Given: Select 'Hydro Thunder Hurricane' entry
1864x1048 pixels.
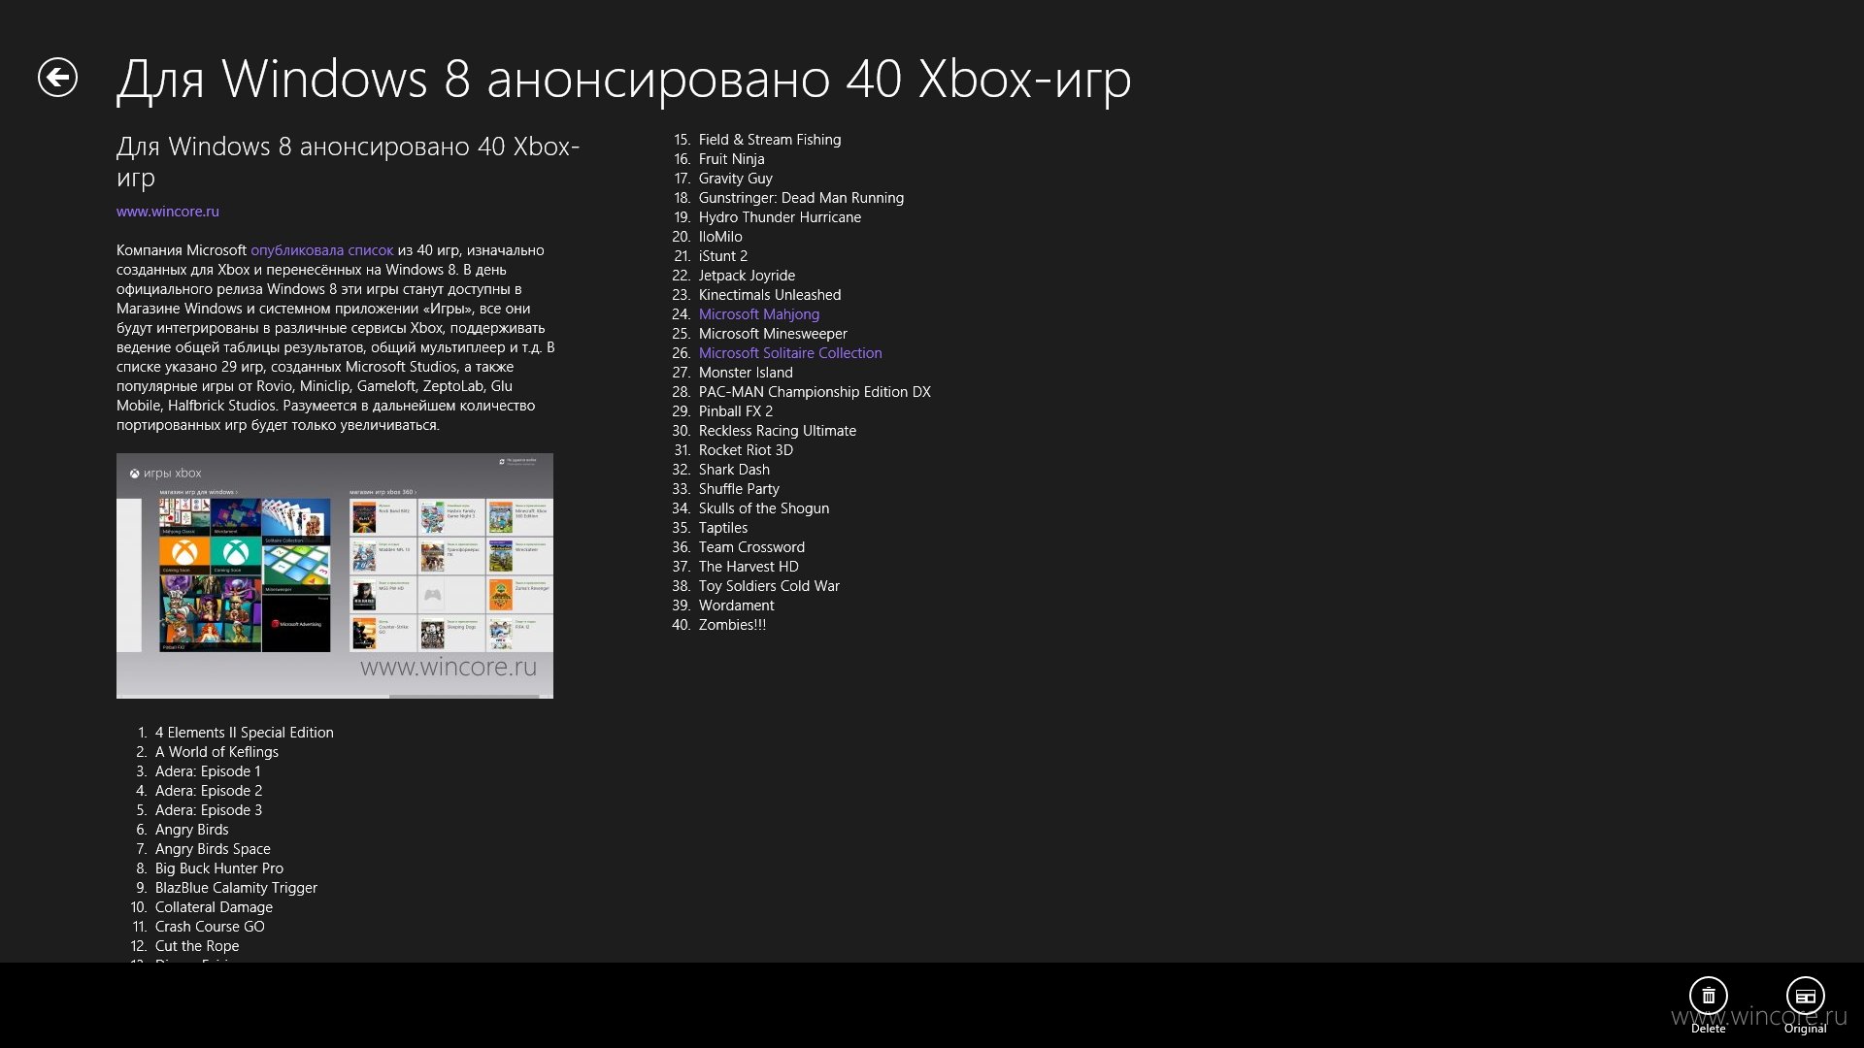Looking at the screenshot, I should point(780,217).
